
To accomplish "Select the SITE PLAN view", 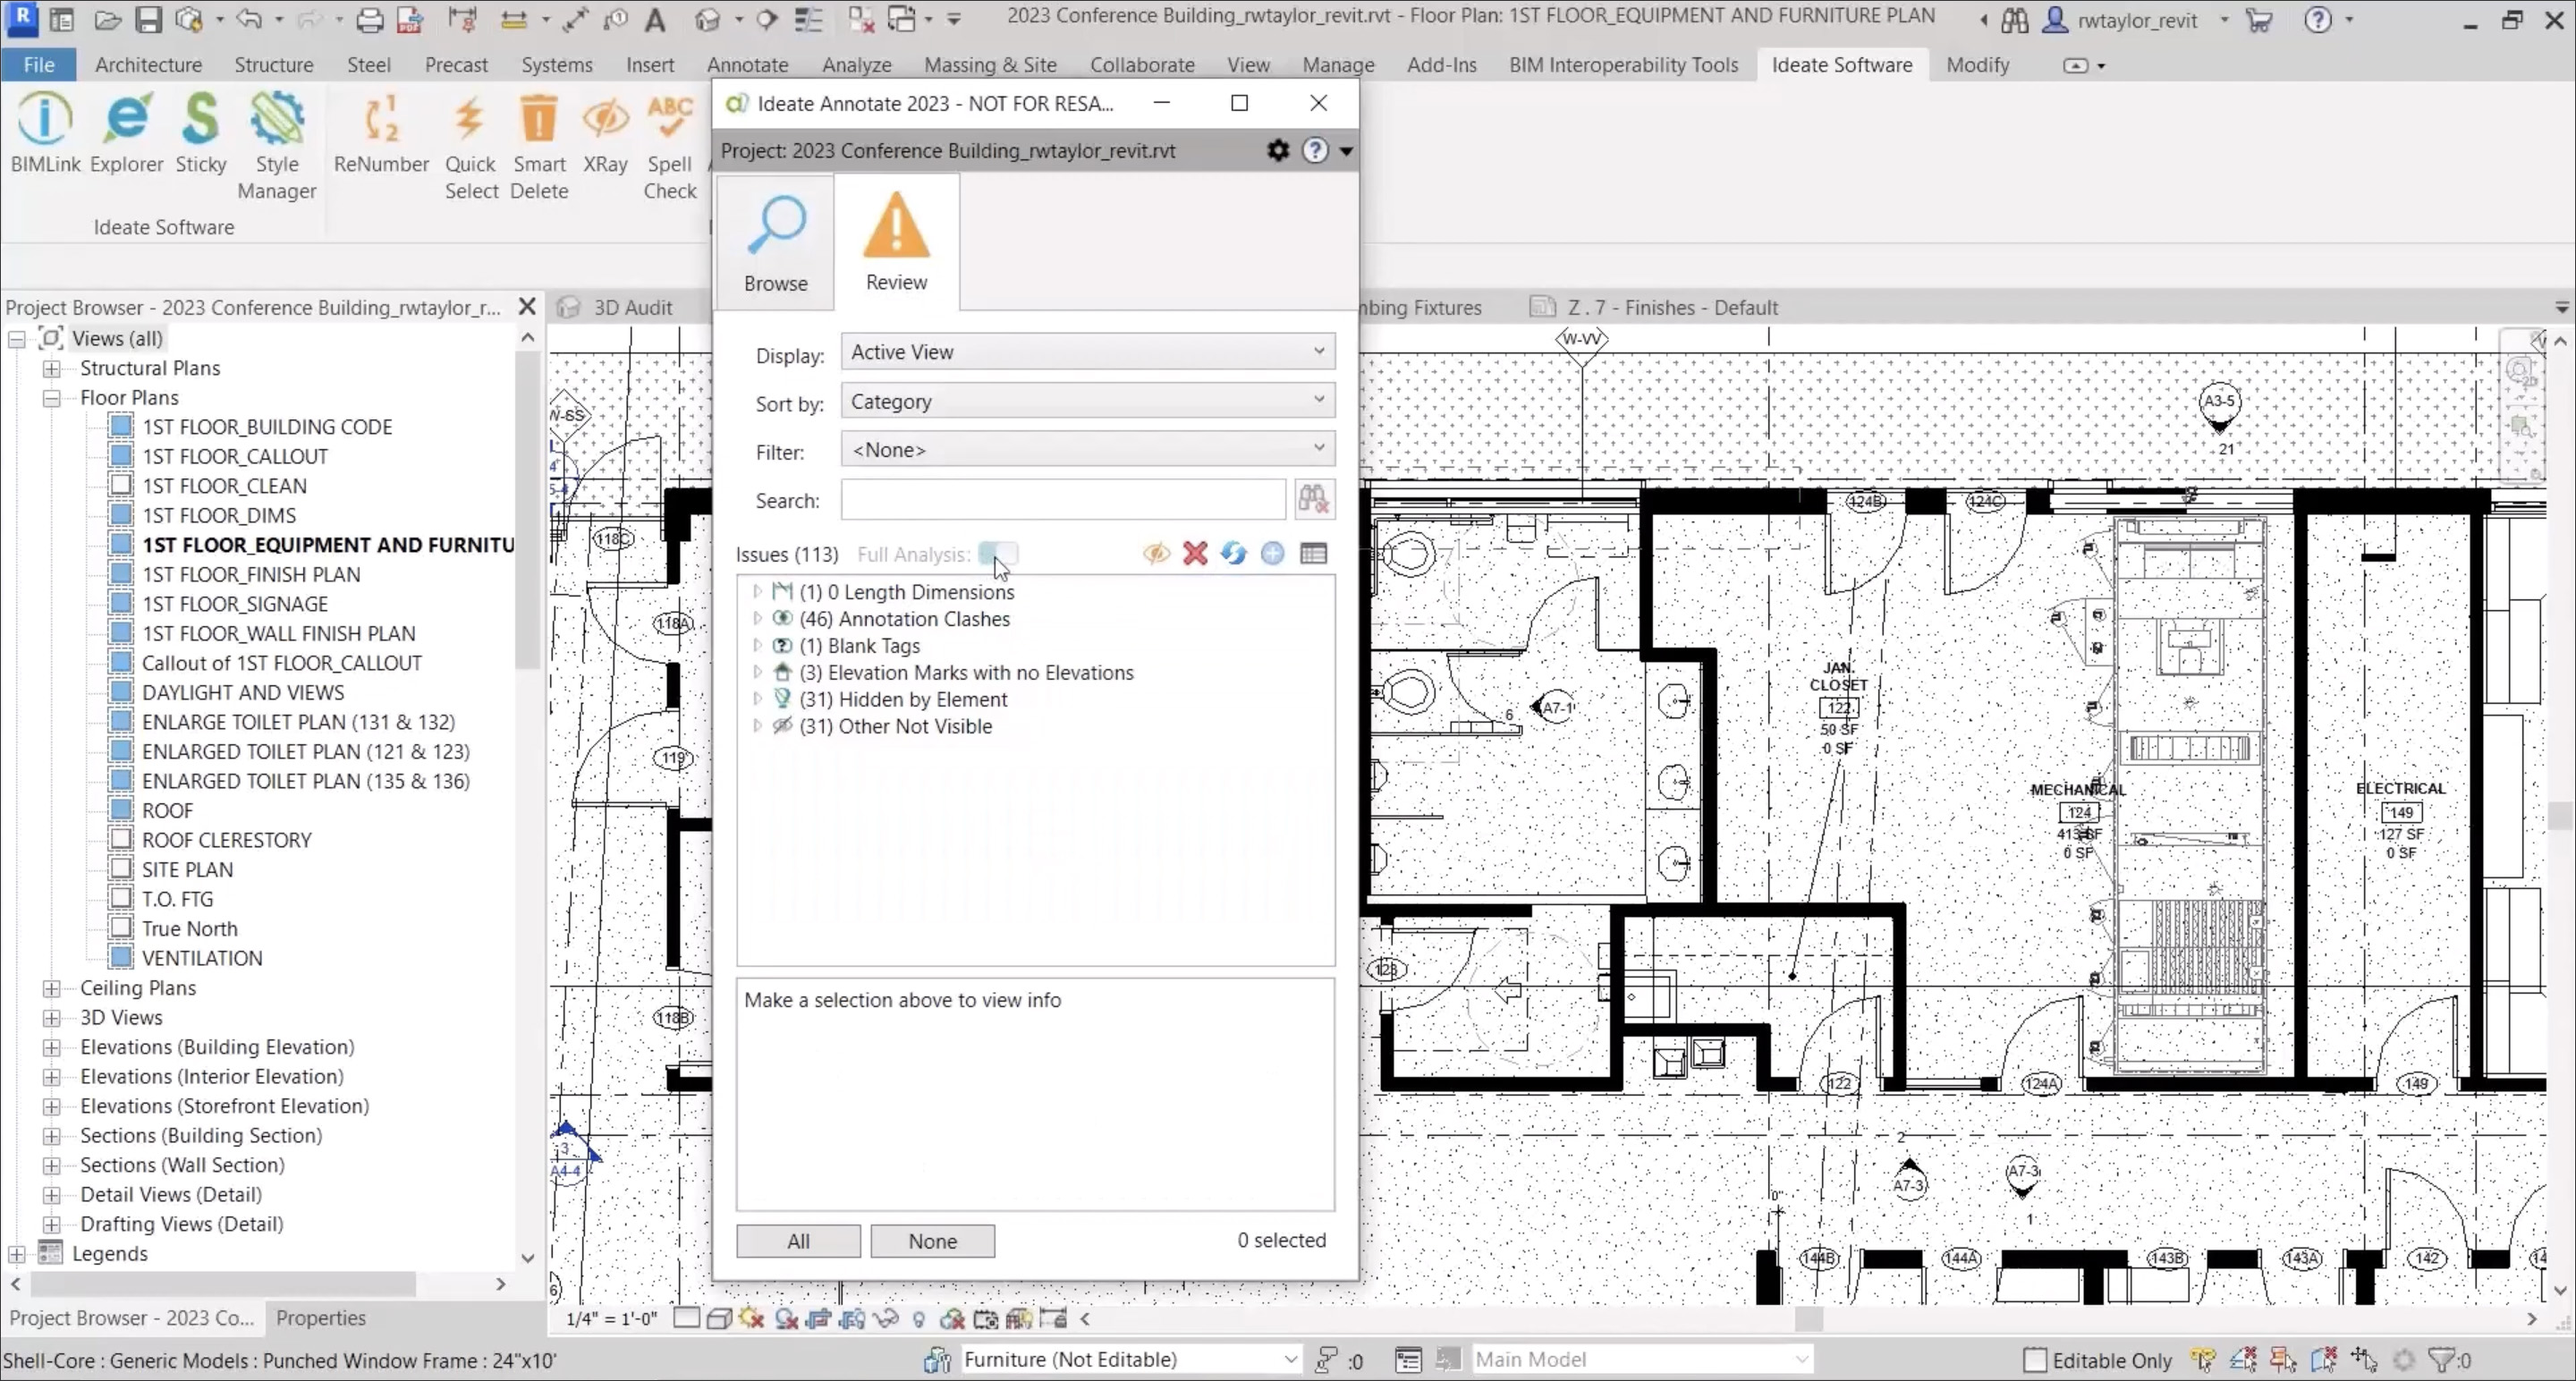I will click(x=187, y=869).
